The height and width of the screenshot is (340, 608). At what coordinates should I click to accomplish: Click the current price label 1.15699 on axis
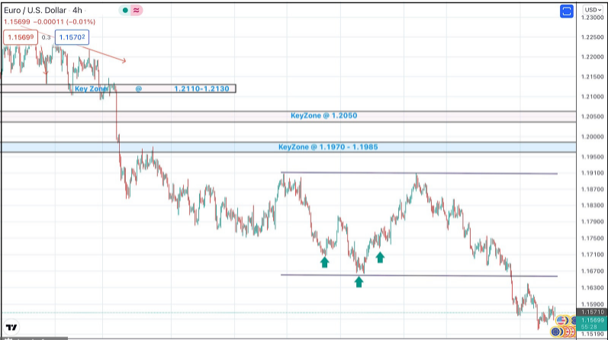point(592,319)
